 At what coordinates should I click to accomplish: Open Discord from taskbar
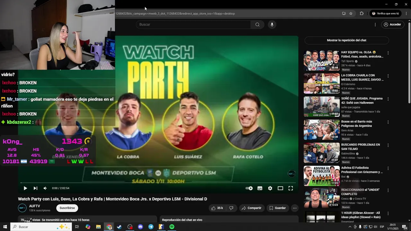(x=140, y=227)
